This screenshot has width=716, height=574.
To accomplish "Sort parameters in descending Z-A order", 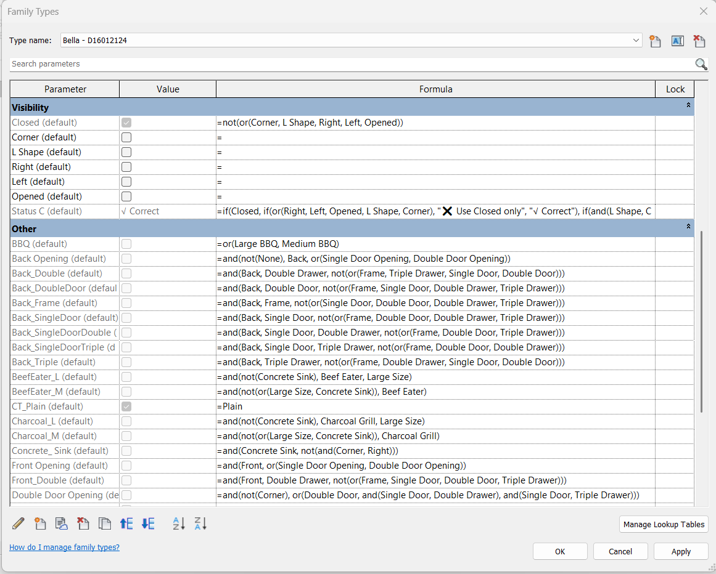I will (200, 523).
